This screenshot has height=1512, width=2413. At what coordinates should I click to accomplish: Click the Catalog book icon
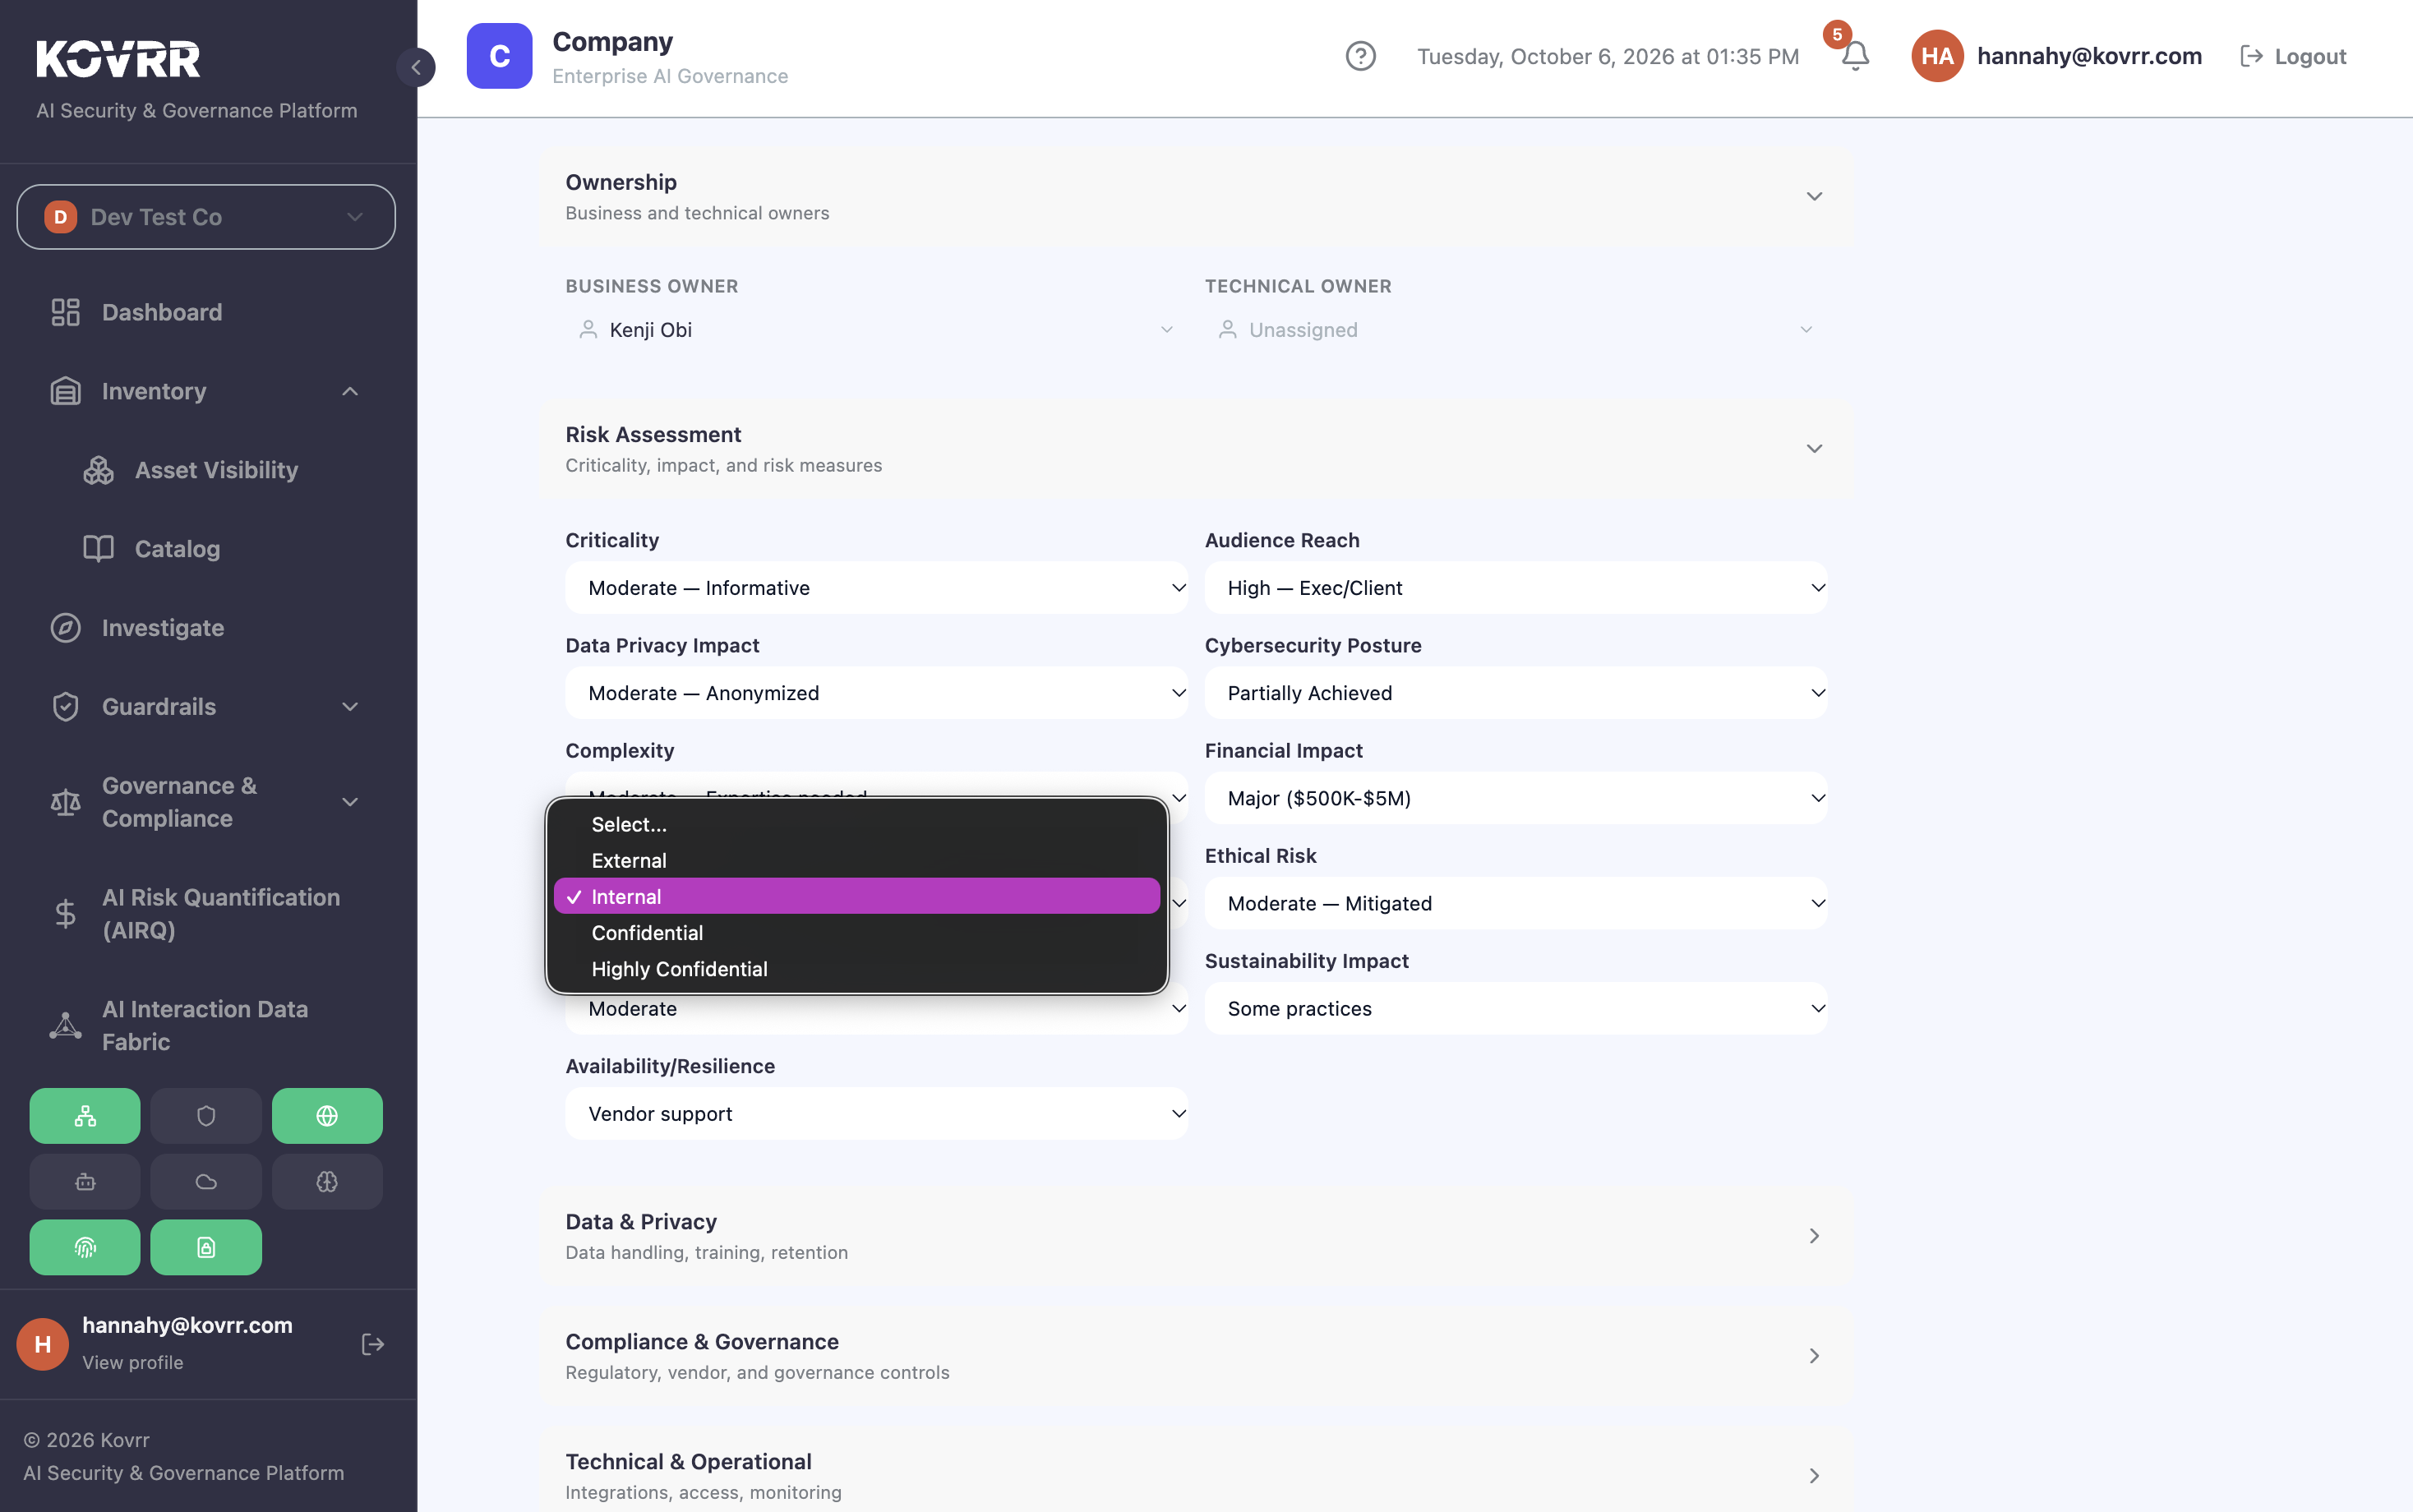tap(99, 549)
